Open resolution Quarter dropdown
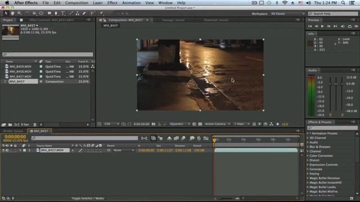This screenshot has width=360, height=202. point(180,124)
